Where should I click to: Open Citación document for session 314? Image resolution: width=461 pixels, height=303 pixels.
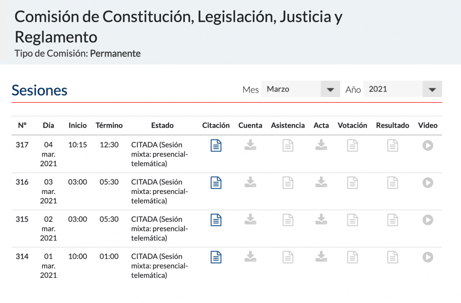pyautogui.click(x=216, y=257)
